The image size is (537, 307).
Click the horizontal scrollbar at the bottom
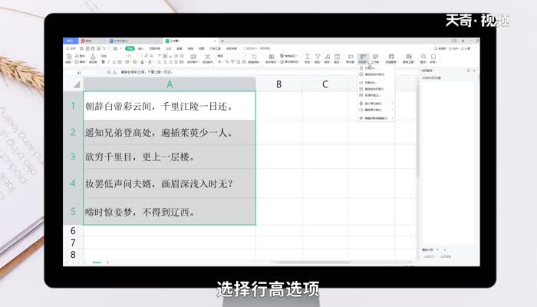313,262
